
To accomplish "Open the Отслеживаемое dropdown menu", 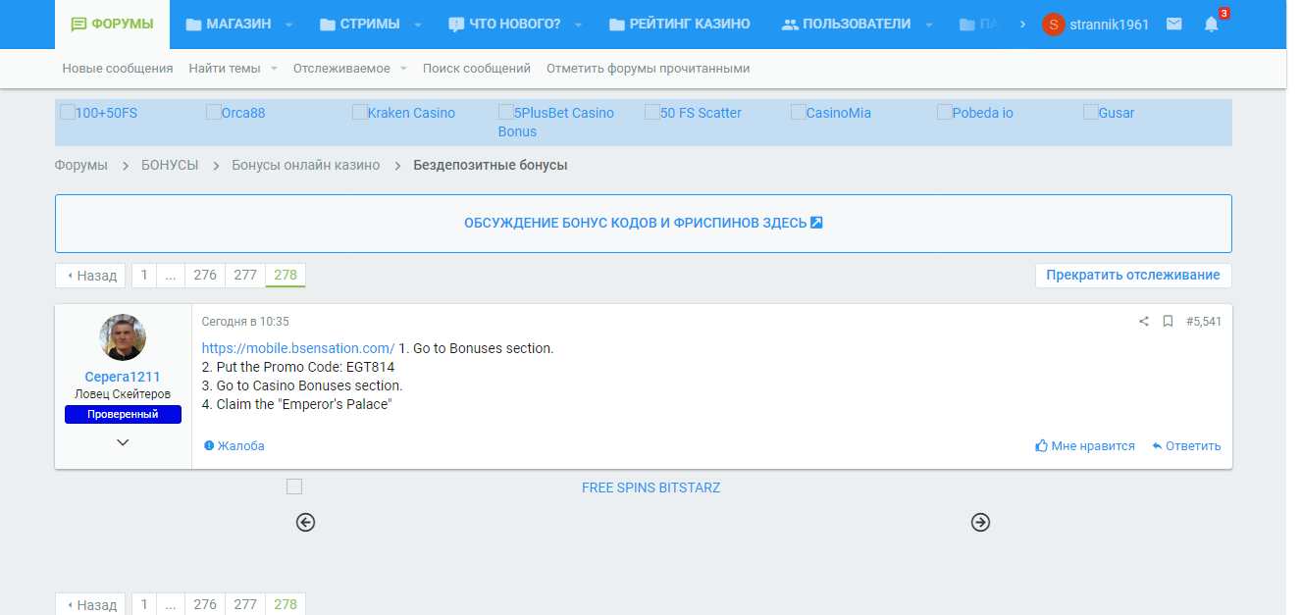I will 403,69.
